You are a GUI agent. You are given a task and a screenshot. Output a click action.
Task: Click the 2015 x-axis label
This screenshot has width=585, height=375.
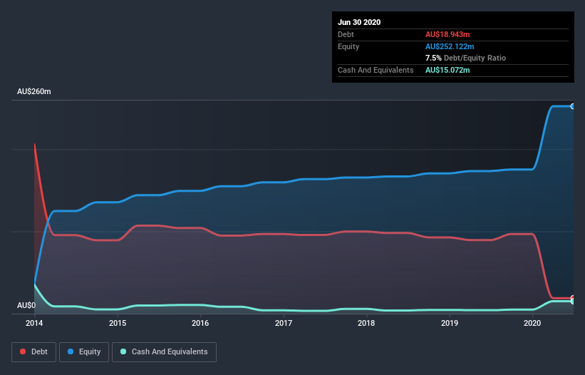click(118, 323)
